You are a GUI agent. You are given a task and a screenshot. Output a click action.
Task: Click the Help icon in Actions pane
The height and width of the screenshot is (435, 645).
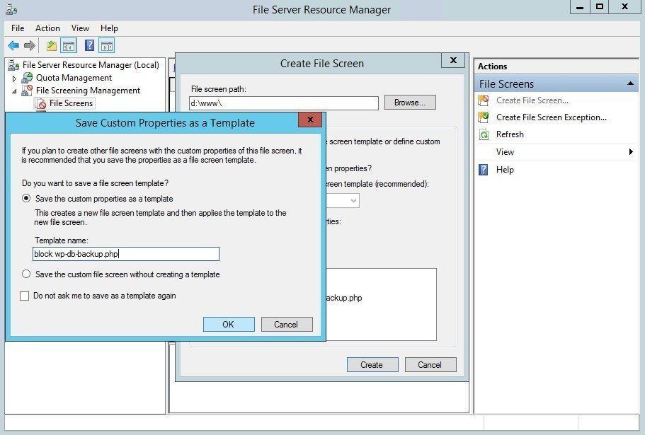(x=484, y=170)
